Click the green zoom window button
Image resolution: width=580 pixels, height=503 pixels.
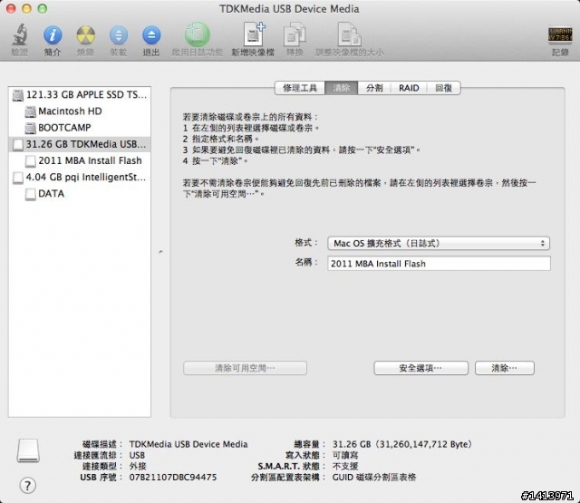click(43, 8)
